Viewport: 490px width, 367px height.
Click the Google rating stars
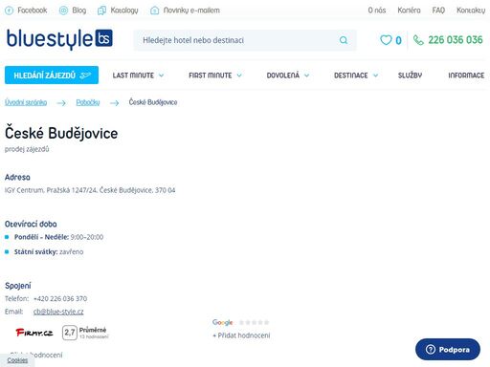254,322
